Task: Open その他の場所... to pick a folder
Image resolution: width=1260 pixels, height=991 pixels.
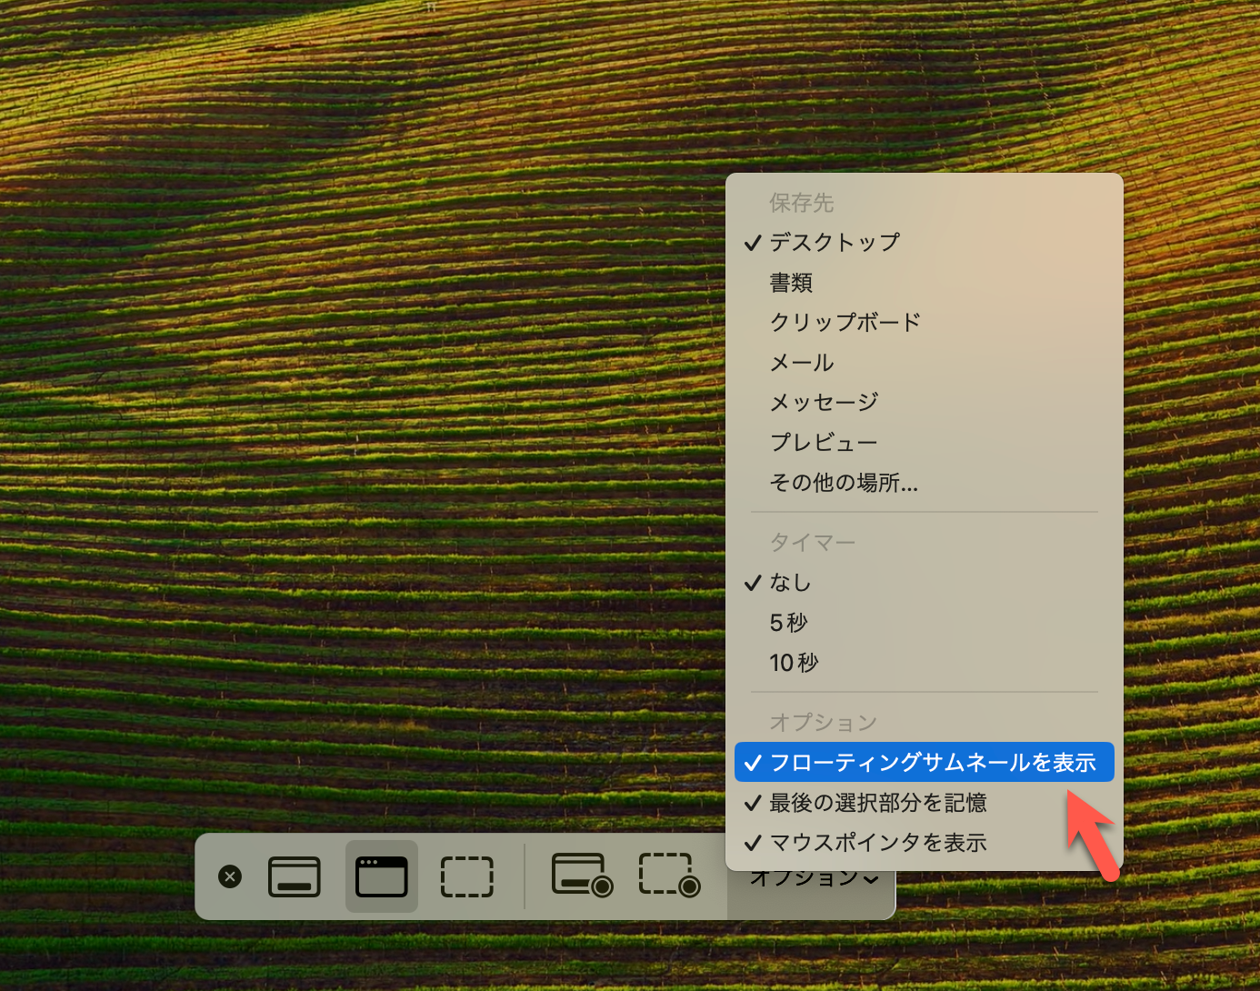Action: [844, 483]
